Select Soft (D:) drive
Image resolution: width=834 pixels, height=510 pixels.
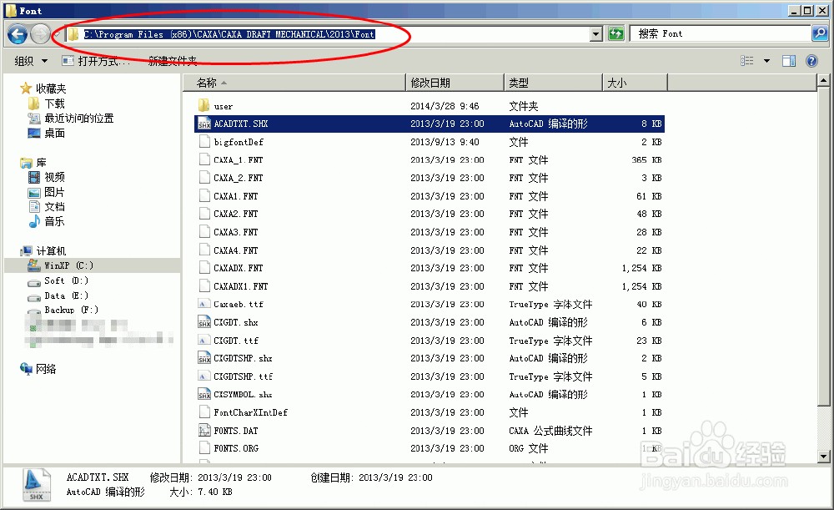pyautogui.click(x=58, y=280)
